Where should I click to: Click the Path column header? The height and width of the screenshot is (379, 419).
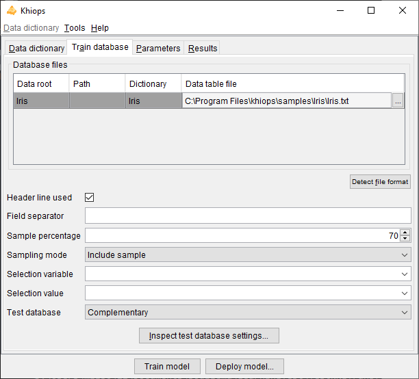coord(97,84)
